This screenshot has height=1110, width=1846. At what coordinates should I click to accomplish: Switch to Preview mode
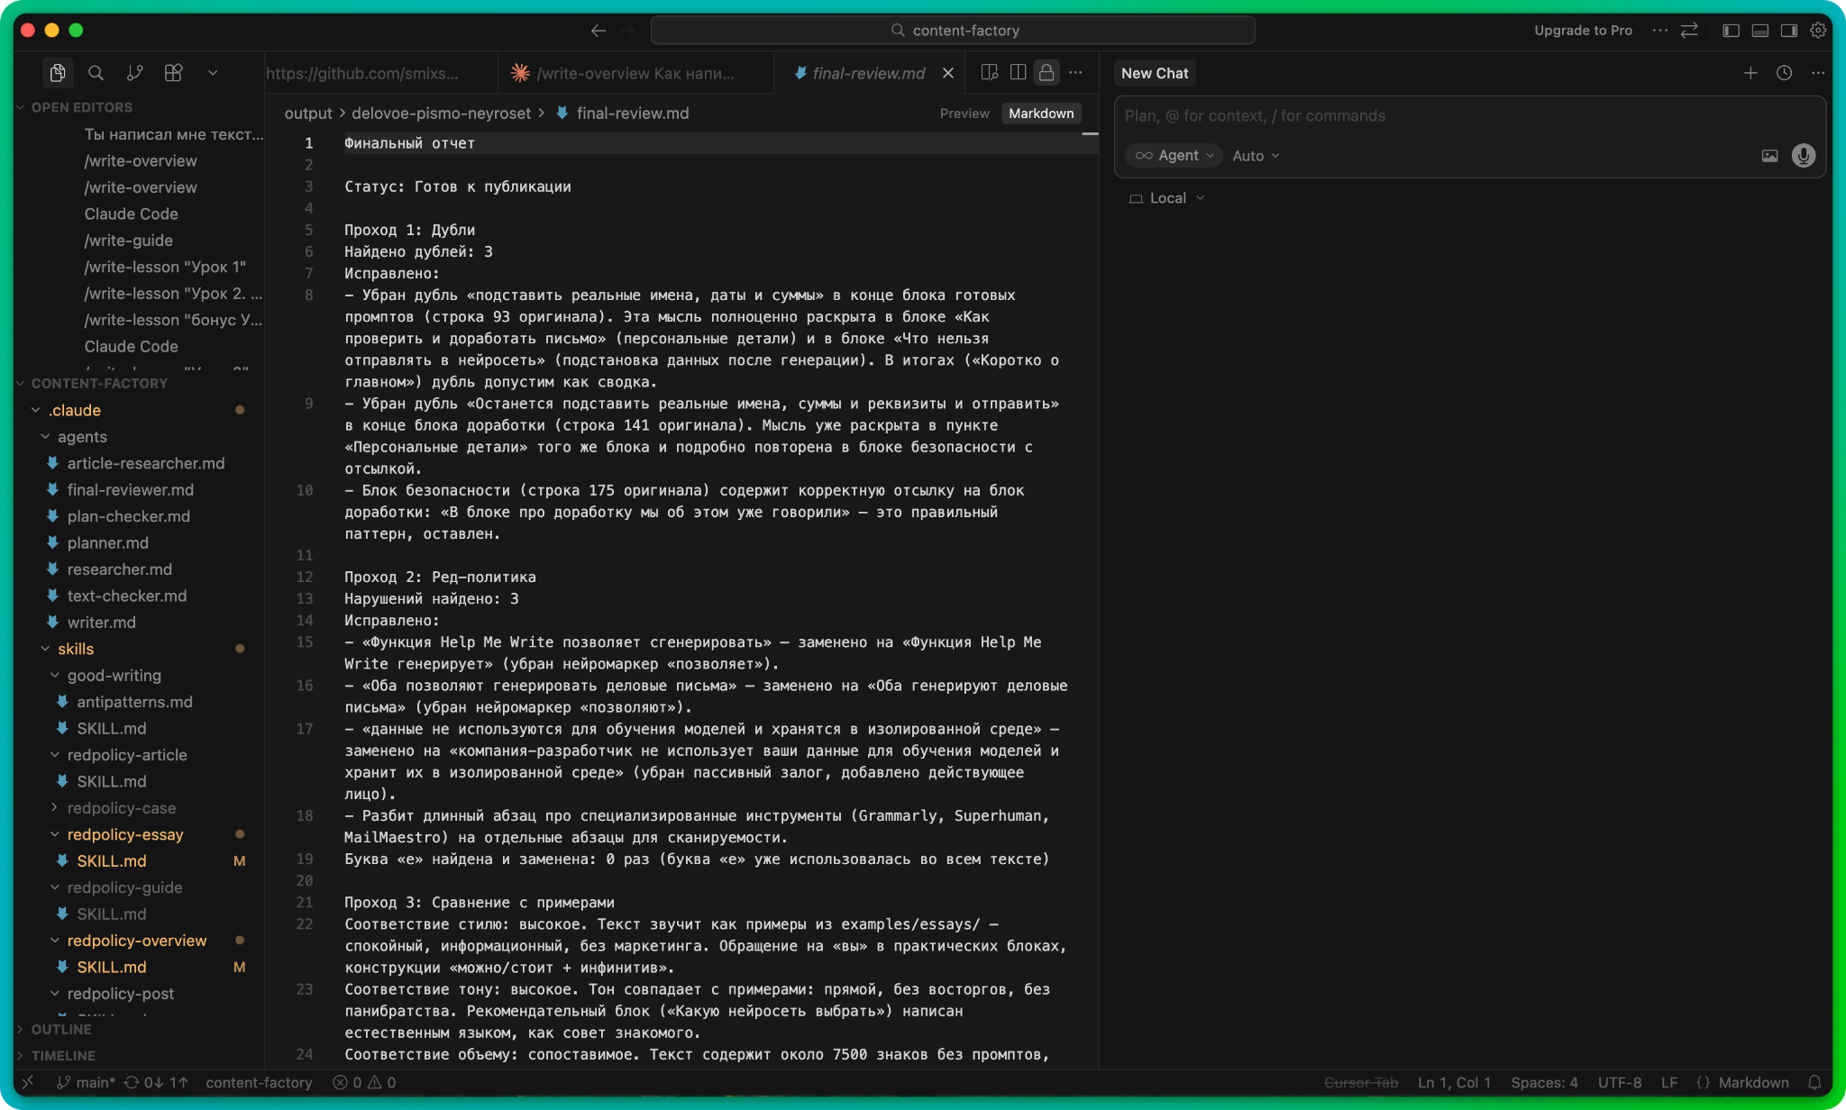click(964, 114)
